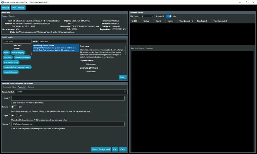Screen dimensions: 257x154
Task: Show the Errors output tab
Action: 141,48
